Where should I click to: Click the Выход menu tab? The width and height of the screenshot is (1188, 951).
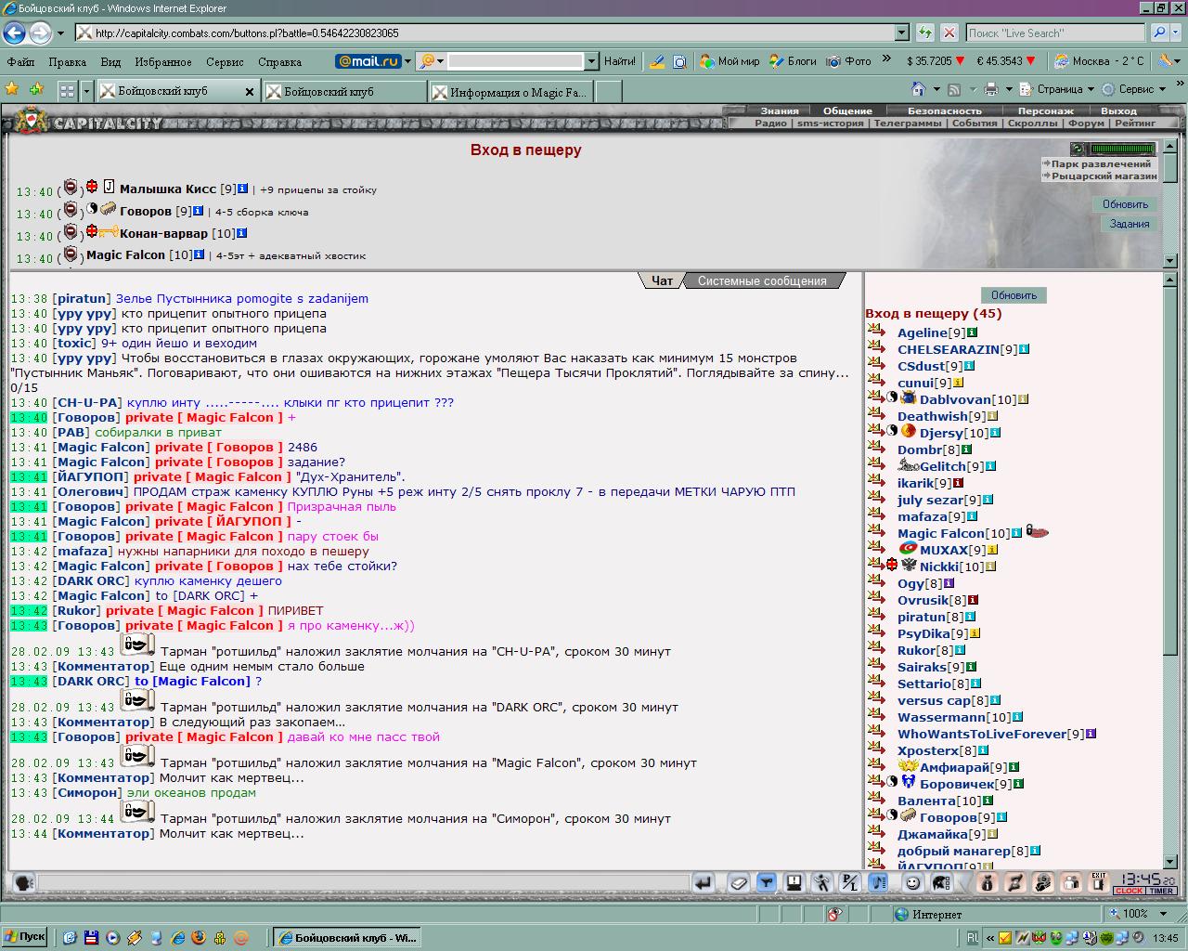pos(1118,111)
